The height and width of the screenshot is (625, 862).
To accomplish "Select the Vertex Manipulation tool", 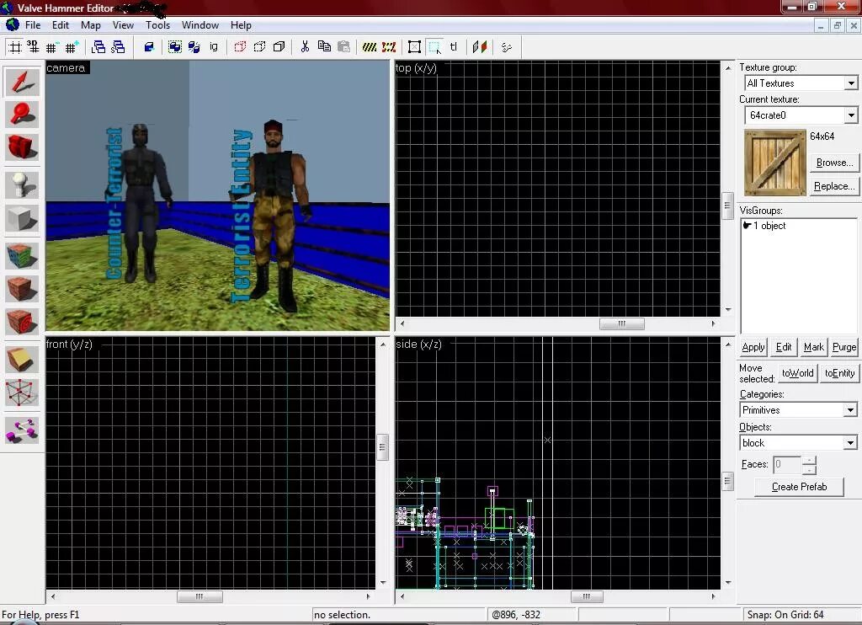I will pos(22,393).
